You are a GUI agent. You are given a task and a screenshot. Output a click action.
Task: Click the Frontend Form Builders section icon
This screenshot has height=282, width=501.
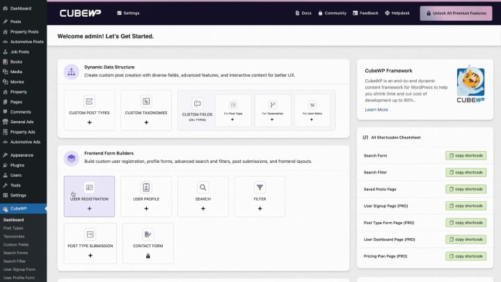click(71, 158)
